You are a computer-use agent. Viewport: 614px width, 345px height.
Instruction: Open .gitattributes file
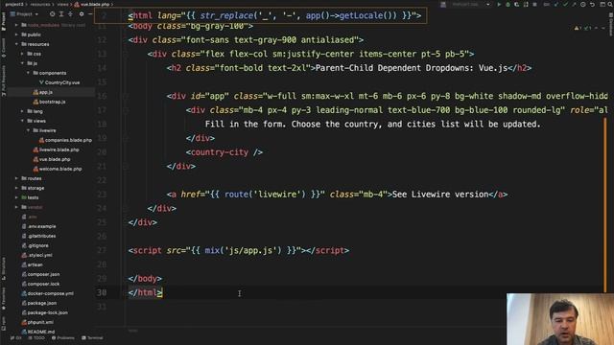tap(38, 236)
